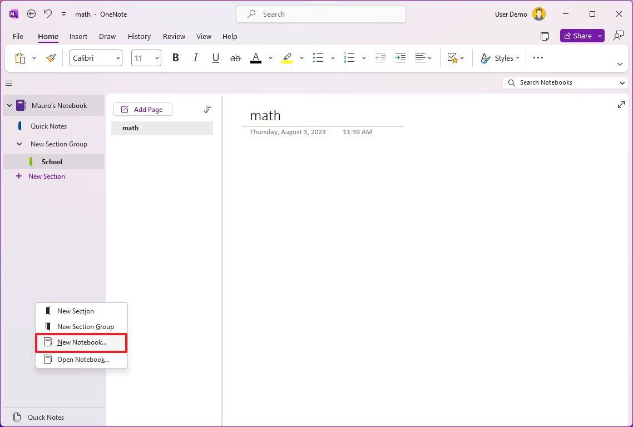Toggle bold formatting
This screenshot has width=633, height=427.
click(x=175, y=57)
